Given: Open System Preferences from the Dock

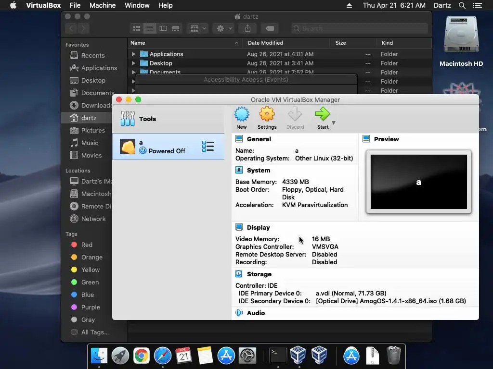Looking at the screenshot, I should click(247, 356).
